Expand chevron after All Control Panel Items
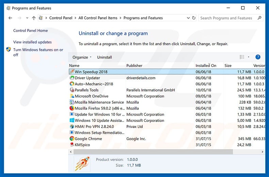This screenshot has height=177, width=269. pos(121,18)
